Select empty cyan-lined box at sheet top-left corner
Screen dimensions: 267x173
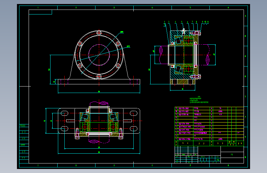point(40,12)
